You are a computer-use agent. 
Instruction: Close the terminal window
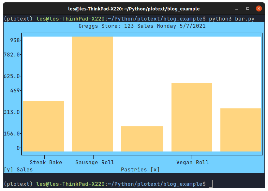pos(259,8)
